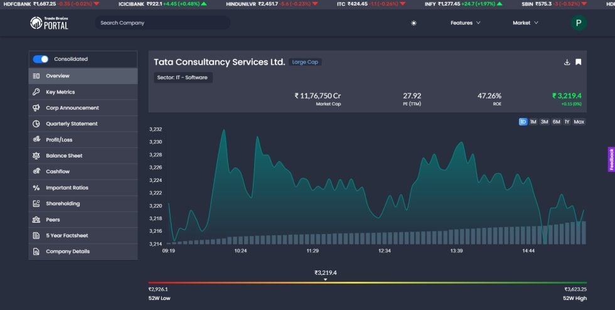The width and height of the screenshot is (615, 310).
Task: Click the current price marker triangle
Action: 325,279
